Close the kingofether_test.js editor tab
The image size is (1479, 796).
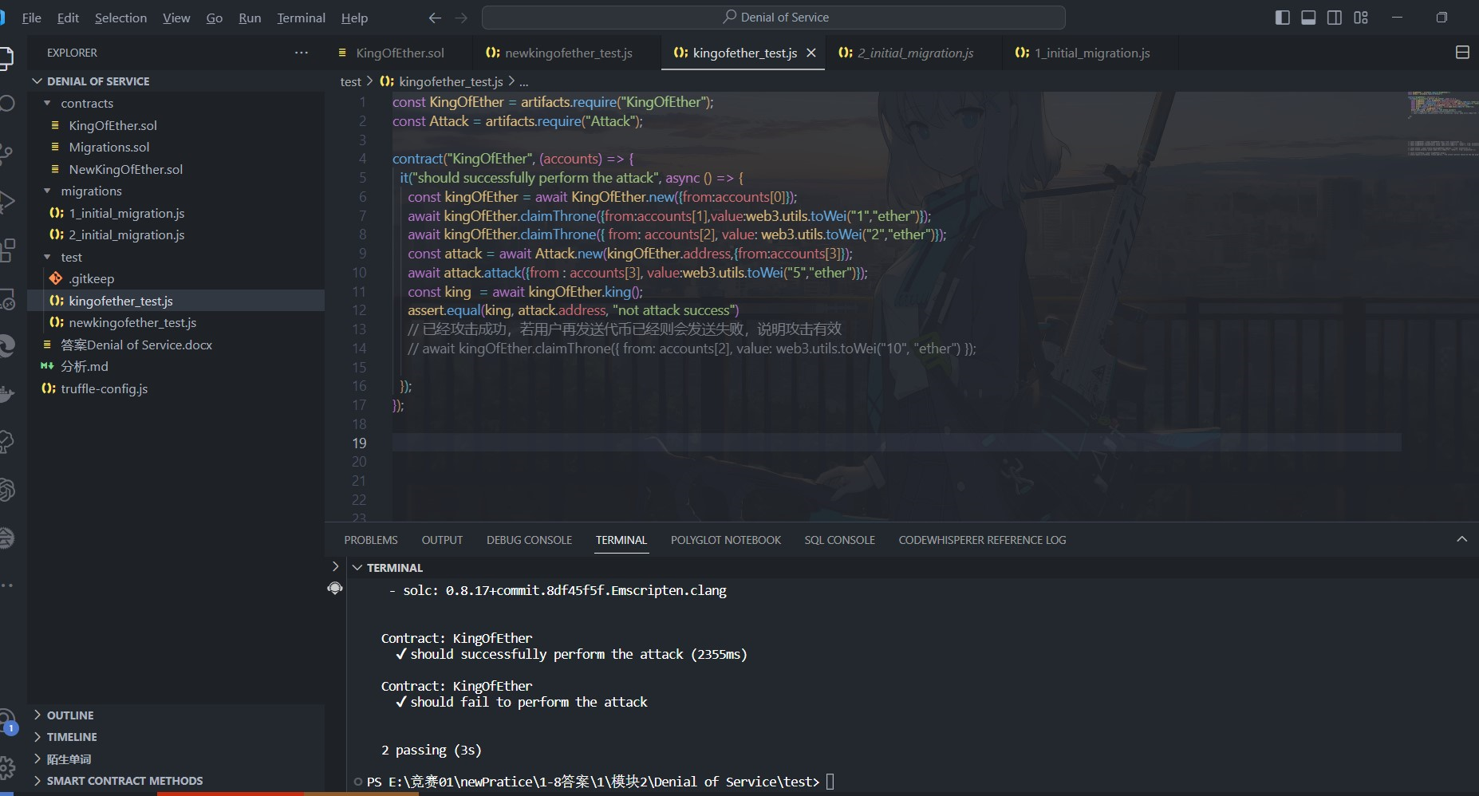coord(811,53)
